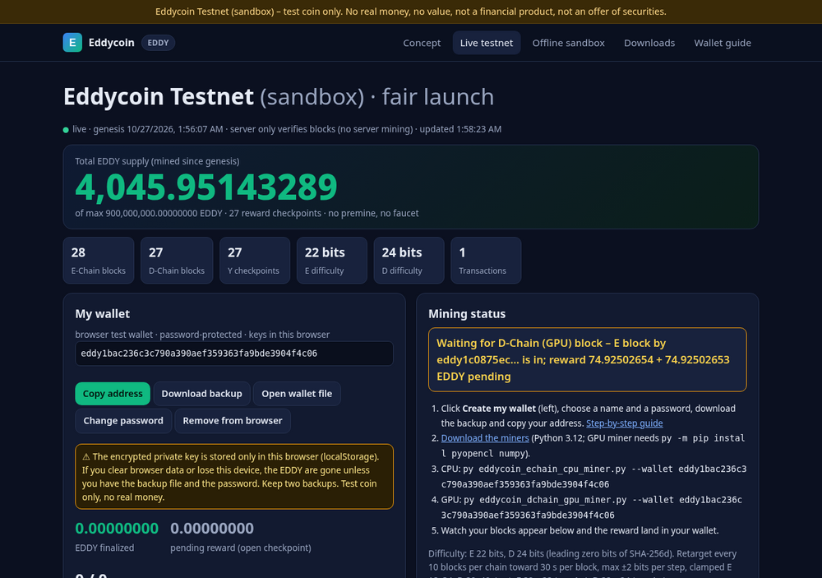Go to the Wallet guide tab
Screen dimensions: 822x578
click(723, 43)
